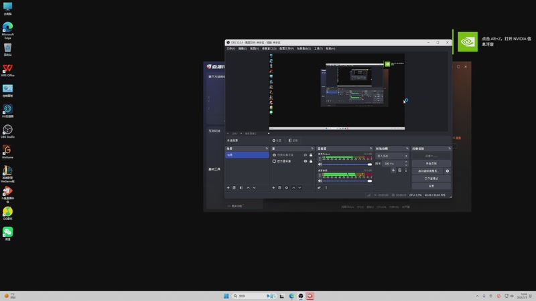The width and height of the screenshot is (536, 301).
Task: Open second audio channel three-dot menu
Action: pos(320,175)
